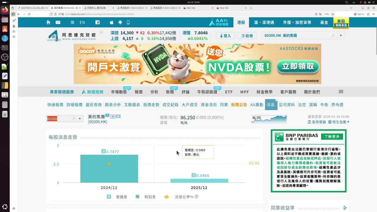Click inside the 00300 stock code input
377x212 pixels.
[x=59, y=119]
